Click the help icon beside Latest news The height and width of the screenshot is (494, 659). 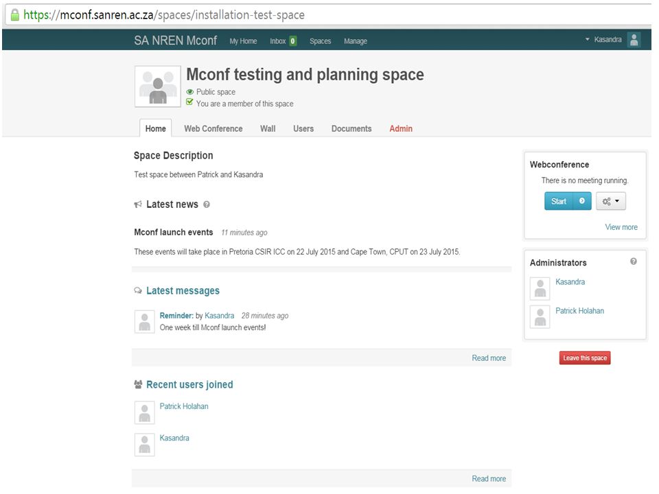coord(207,204)
